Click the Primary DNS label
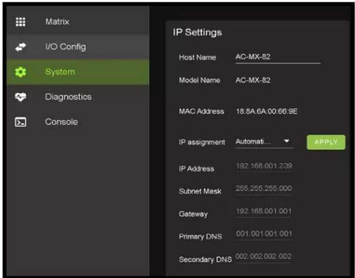355x278 pixels. (200, 237)
